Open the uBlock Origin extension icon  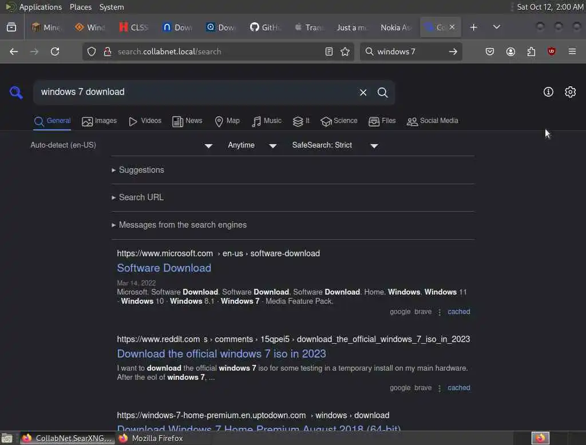pos(552,51)
